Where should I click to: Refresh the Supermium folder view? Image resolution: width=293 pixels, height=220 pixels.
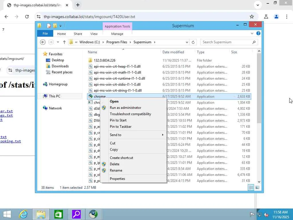[193, 42]
